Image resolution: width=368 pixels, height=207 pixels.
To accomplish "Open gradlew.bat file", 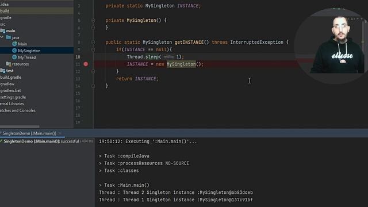I will 10,90.
